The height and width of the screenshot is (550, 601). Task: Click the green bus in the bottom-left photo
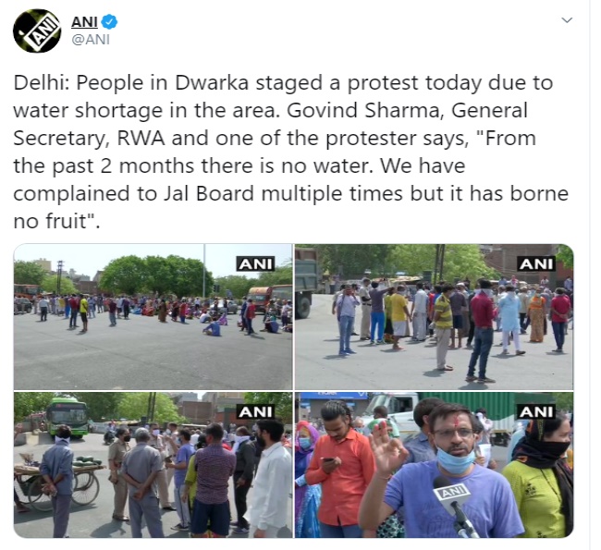(x=67, y=418)
